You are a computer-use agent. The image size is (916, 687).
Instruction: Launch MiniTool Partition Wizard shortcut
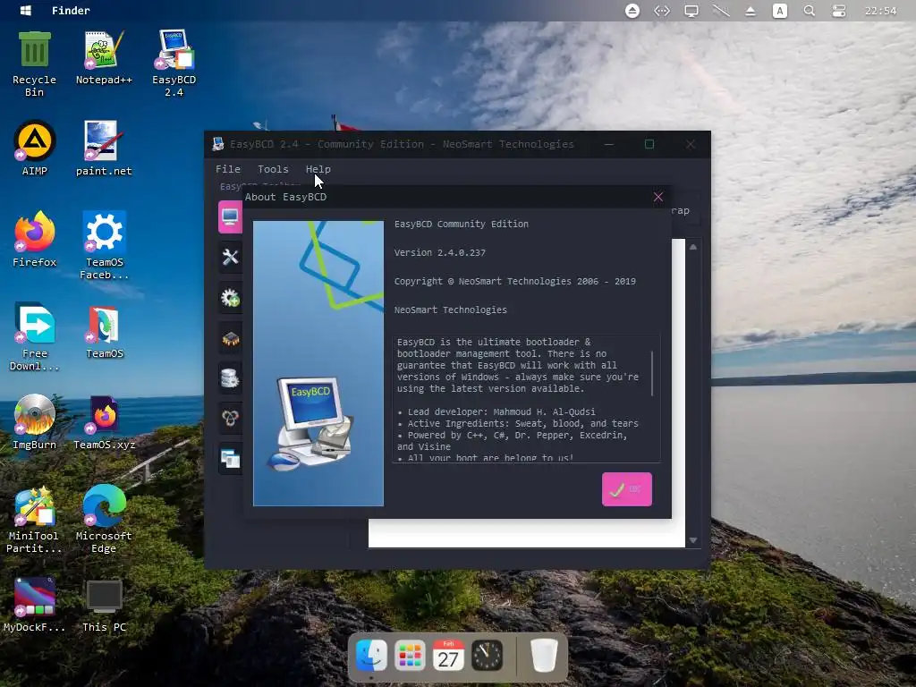(x=35, y=519)
